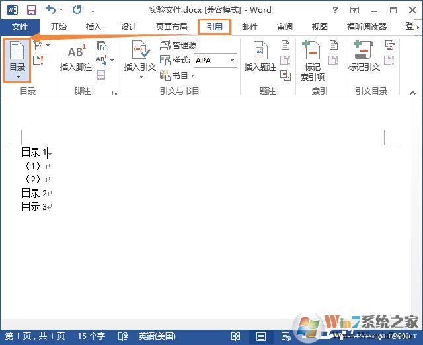Expand the 样式 APA style dropdown
The height and width of the screenshot is (345, 423).
(x=233, y=60)
